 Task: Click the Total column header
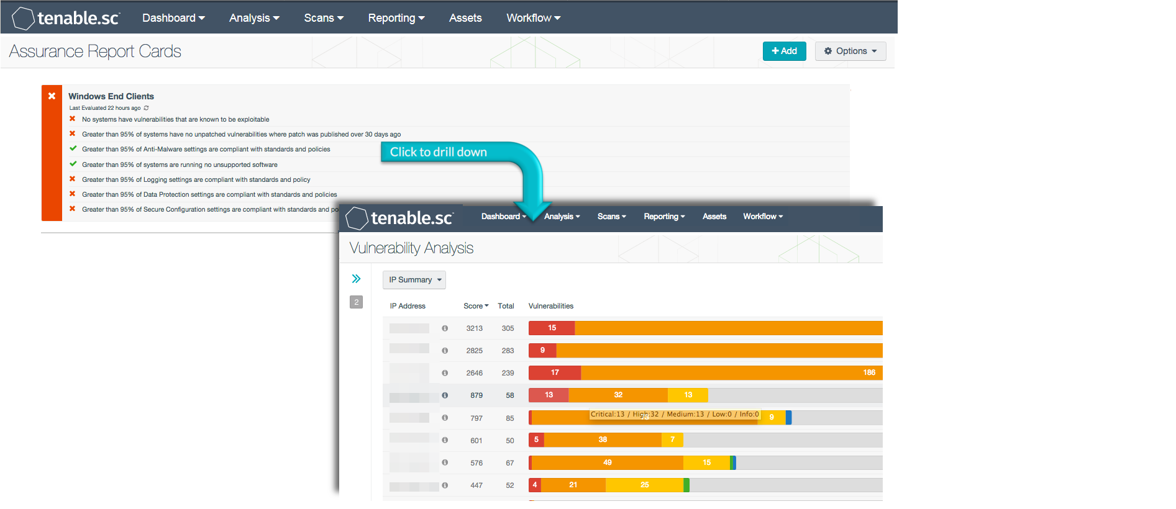point(506,306)
